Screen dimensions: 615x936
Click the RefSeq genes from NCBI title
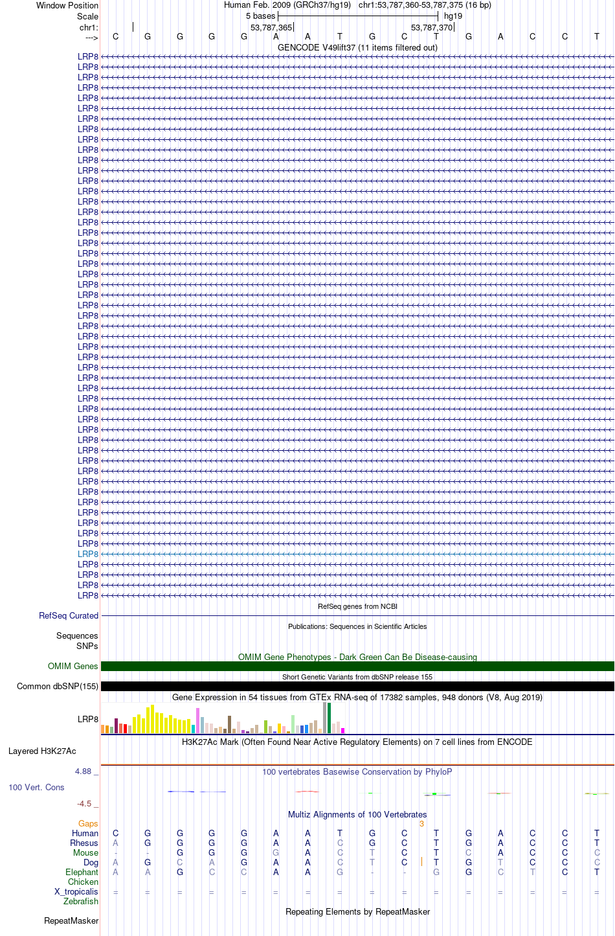(357, 606)
